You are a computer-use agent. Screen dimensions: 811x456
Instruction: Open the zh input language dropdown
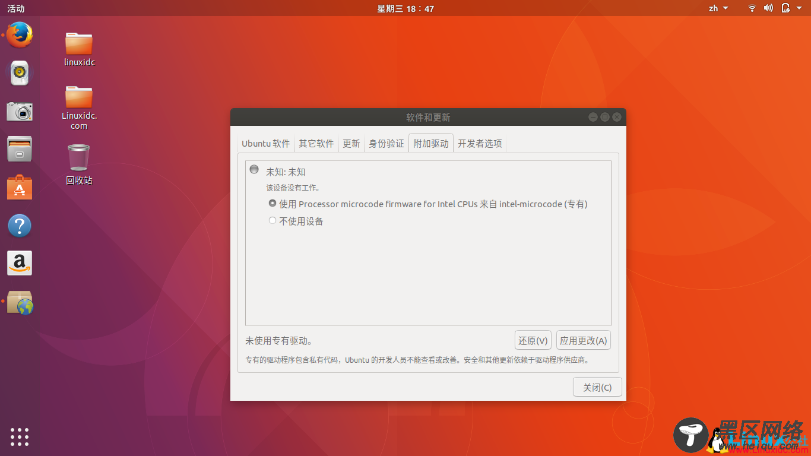pyautogui.click(x=718, y=8)
